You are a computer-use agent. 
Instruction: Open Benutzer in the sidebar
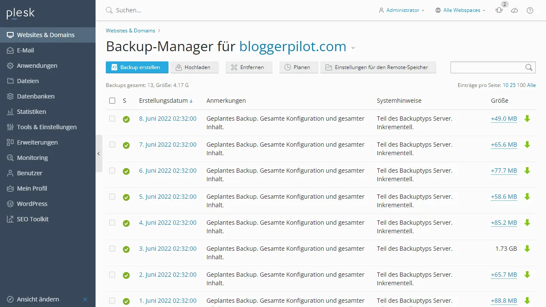pyautogui.click(x=48, y=173)
